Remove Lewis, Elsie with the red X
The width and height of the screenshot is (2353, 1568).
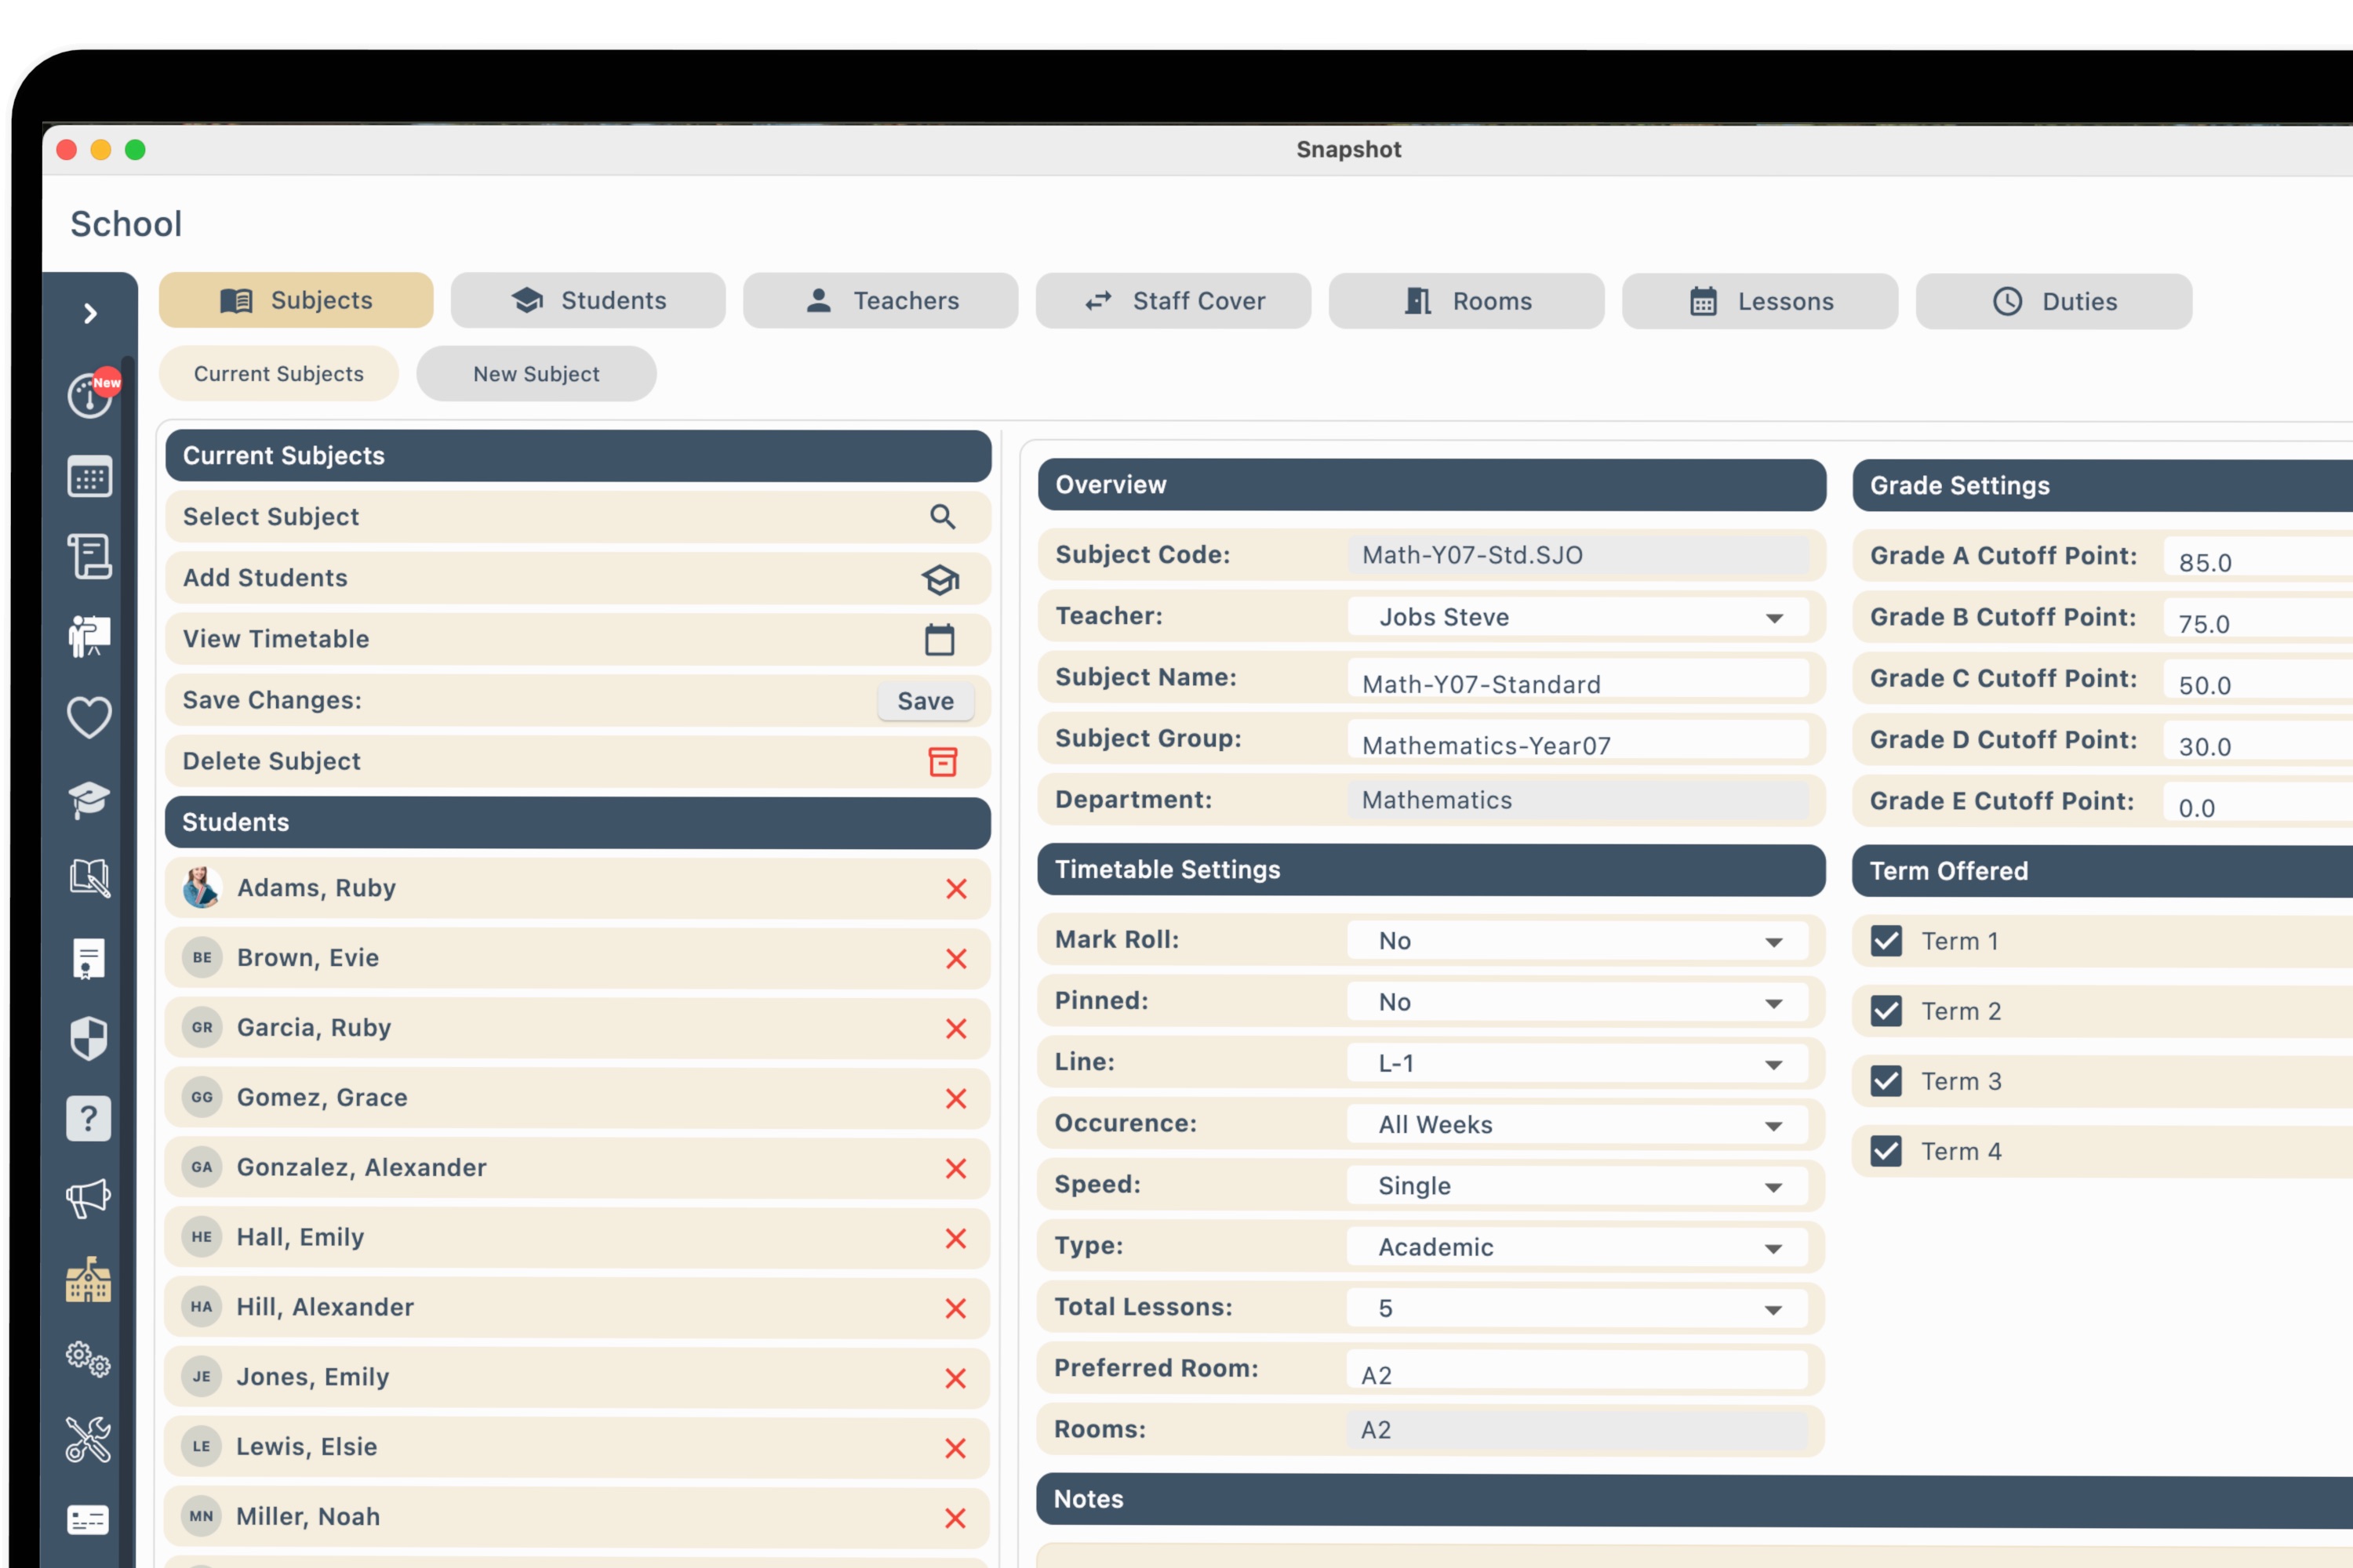pos(956,1449)
